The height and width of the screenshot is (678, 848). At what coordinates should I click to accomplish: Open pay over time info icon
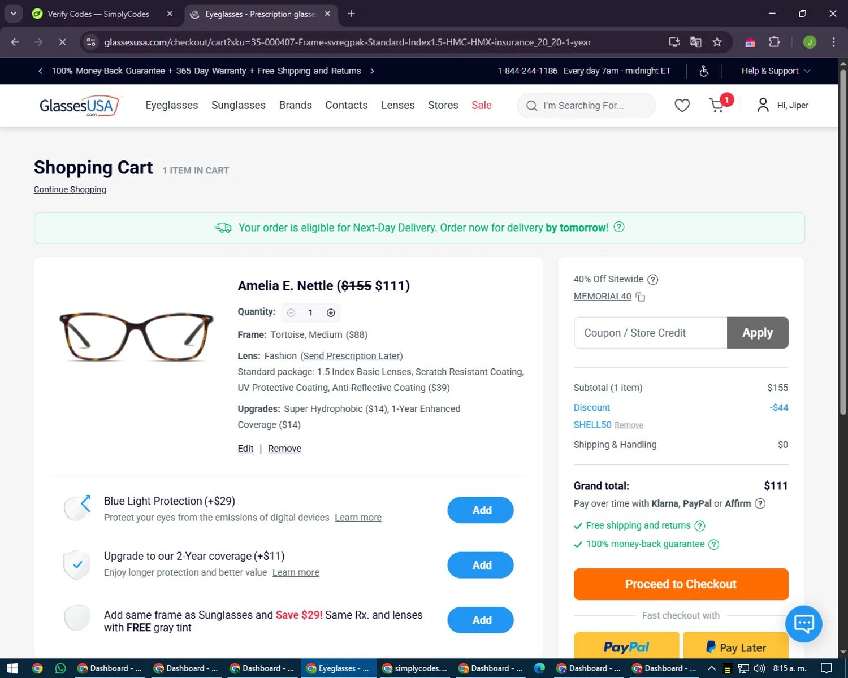[760, 503]
